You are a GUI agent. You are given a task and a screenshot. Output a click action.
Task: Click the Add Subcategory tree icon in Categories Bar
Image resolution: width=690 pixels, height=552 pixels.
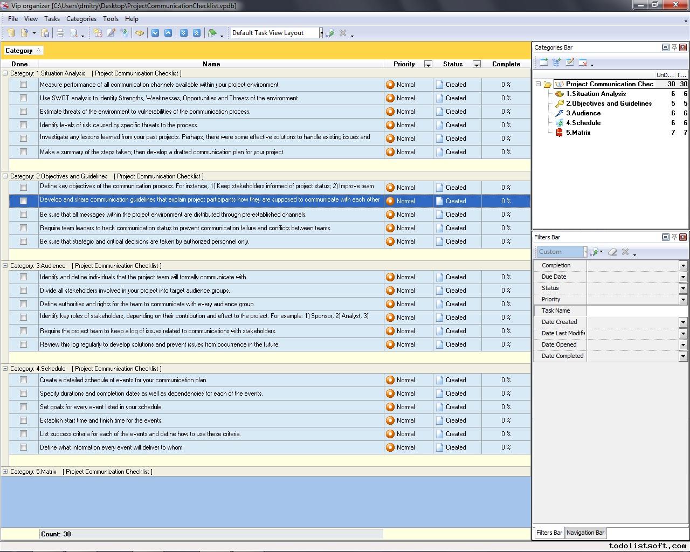tap(557, 63)
